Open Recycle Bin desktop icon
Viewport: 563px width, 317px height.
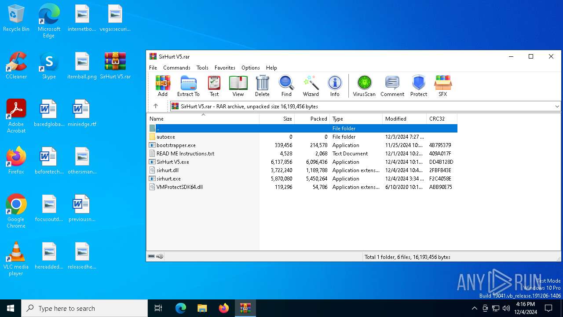tap(16, 18)
